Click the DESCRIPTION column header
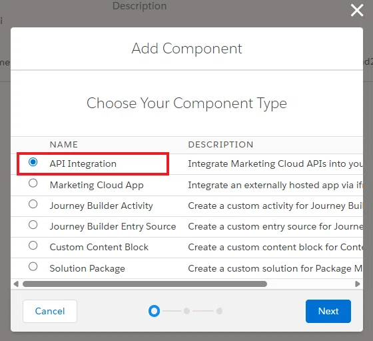The image size is (373, 341). pos(220,145)
